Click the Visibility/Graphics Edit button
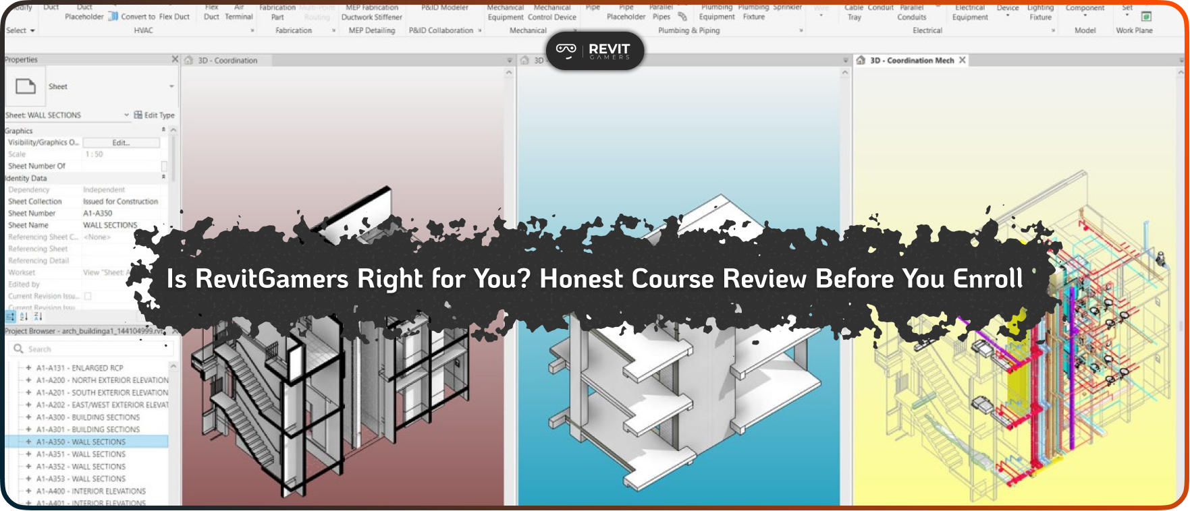1190x511 pixels. (x=121, y=142)
